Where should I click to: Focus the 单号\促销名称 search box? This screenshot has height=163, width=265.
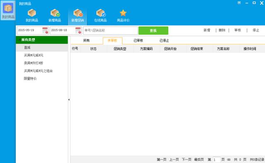(x=111, y=31)
